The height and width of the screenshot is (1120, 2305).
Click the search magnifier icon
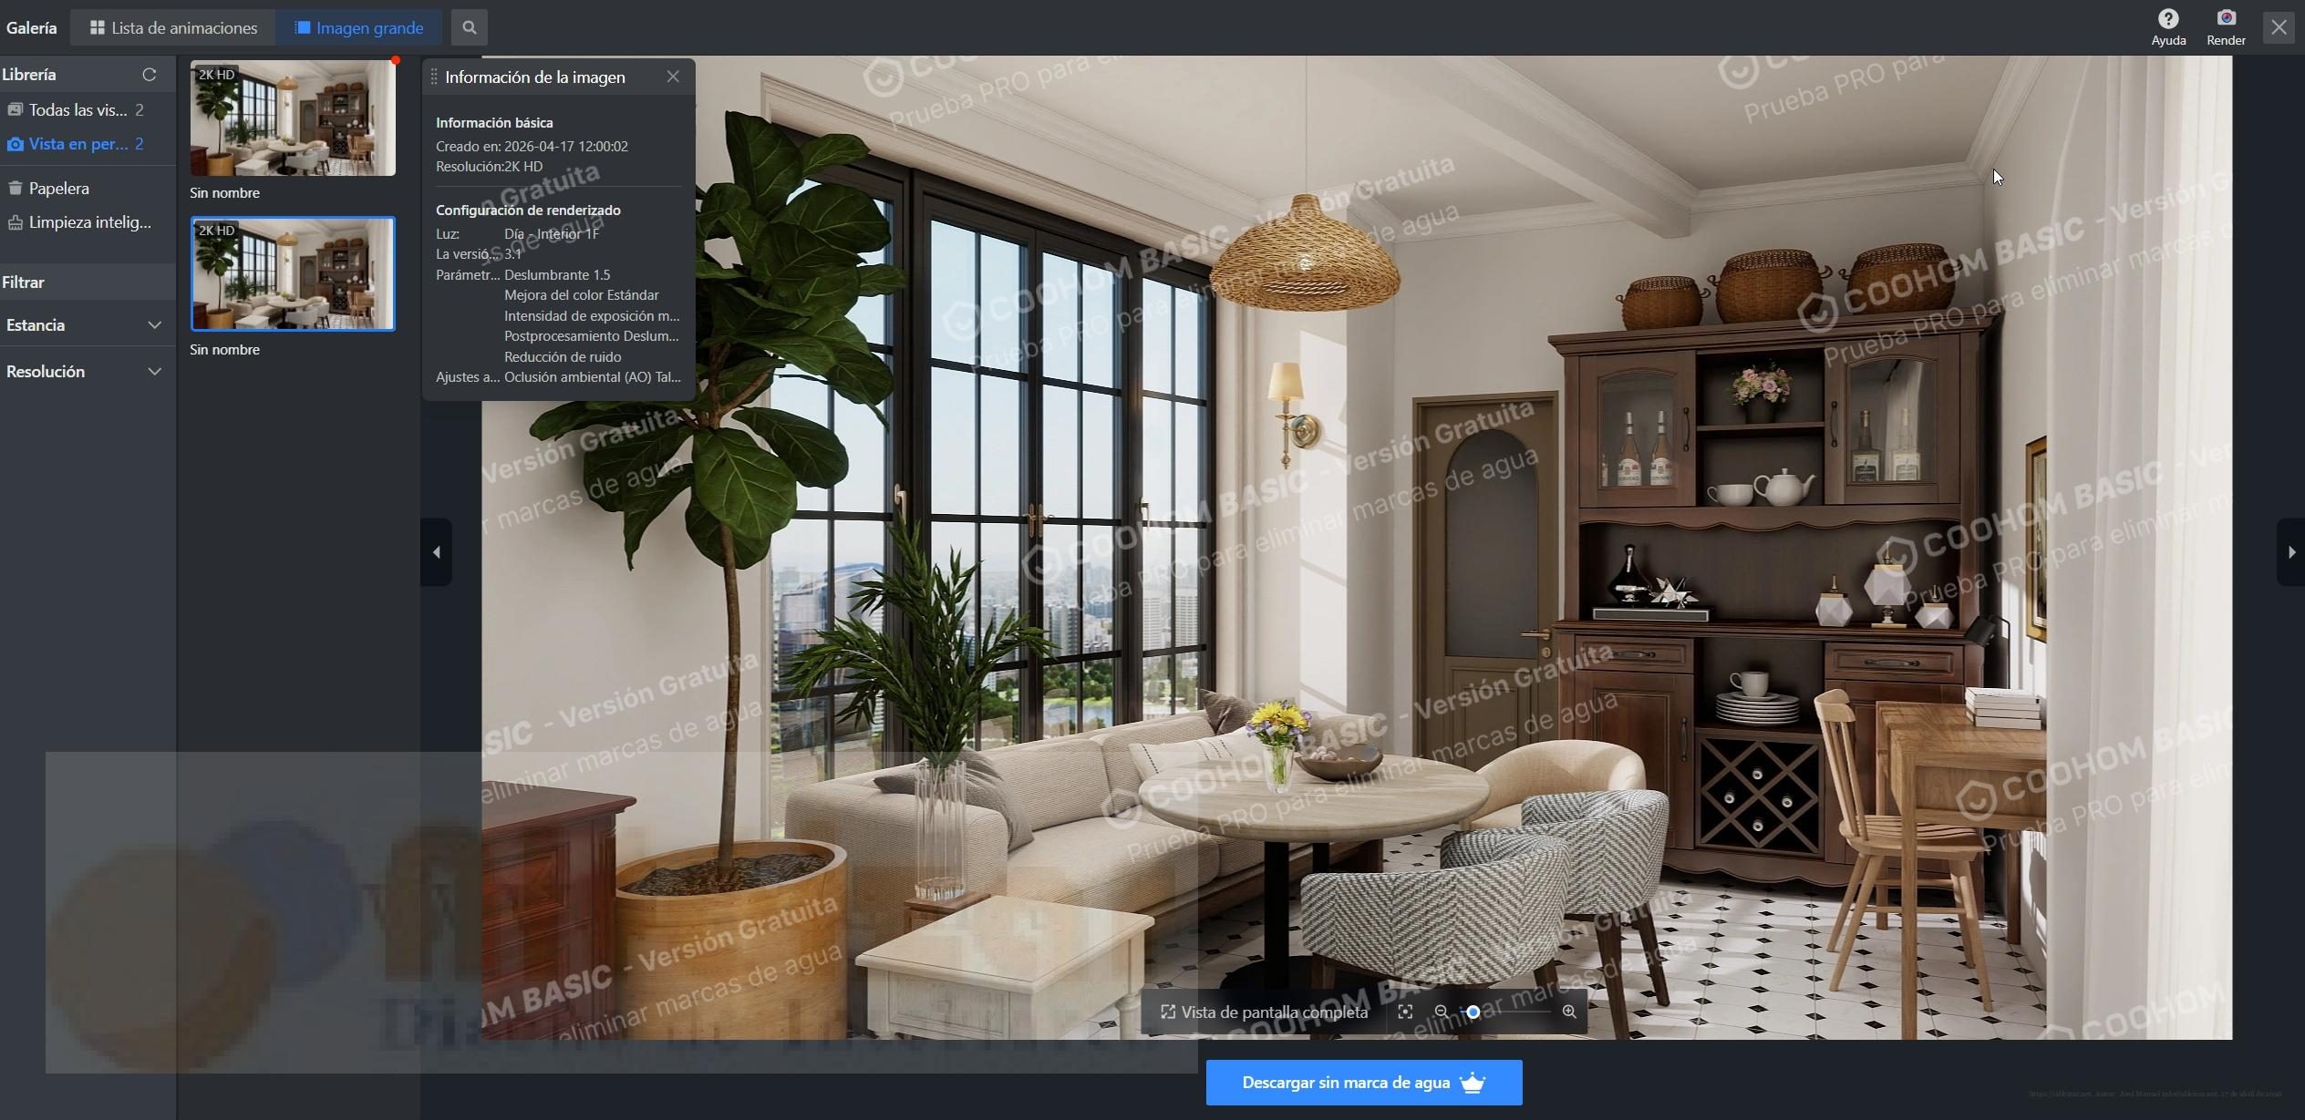point(469,27)
